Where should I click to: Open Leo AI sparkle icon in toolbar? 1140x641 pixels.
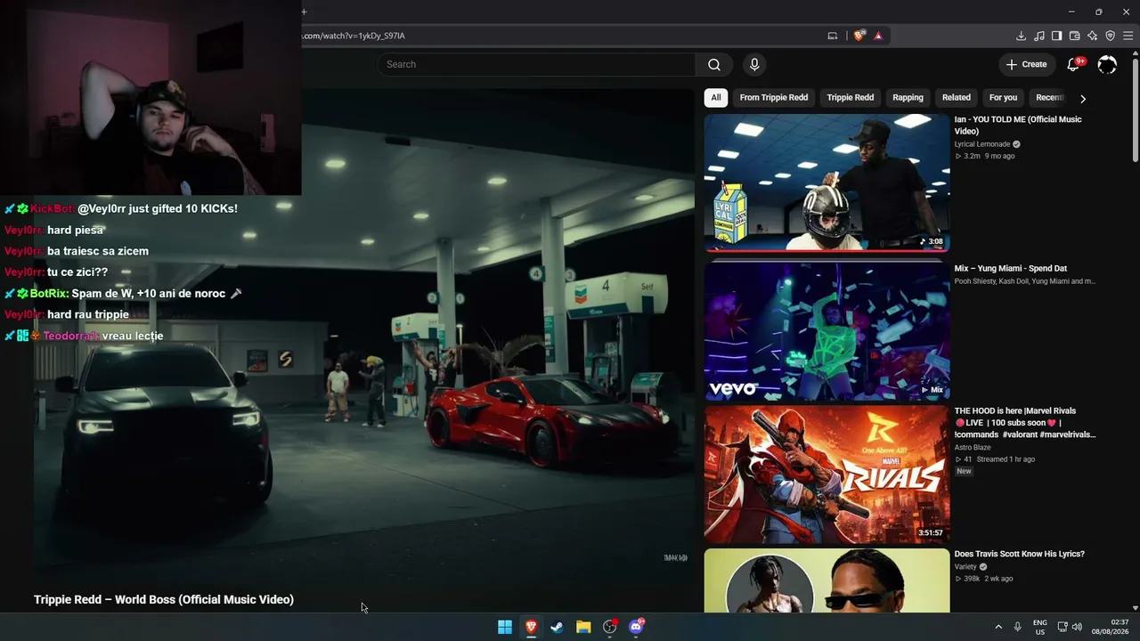click(1093, 36)
